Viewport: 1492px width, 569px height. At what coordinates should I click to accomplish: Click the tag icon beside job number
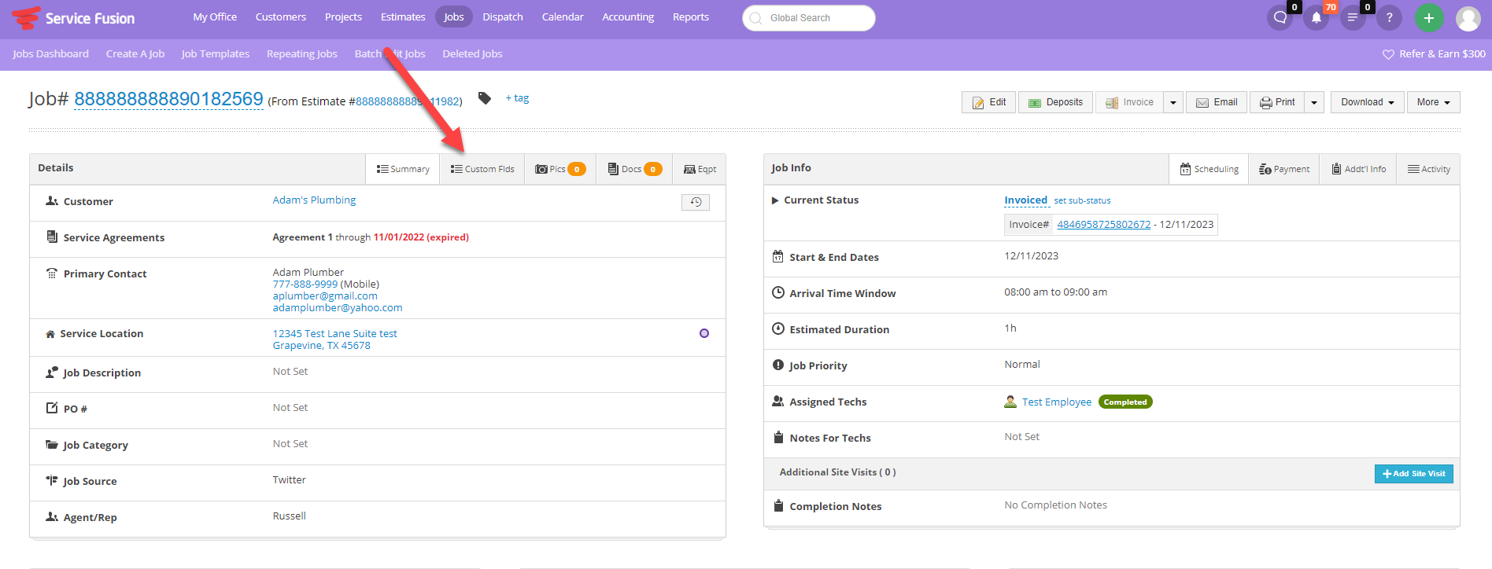click(485, 98)
